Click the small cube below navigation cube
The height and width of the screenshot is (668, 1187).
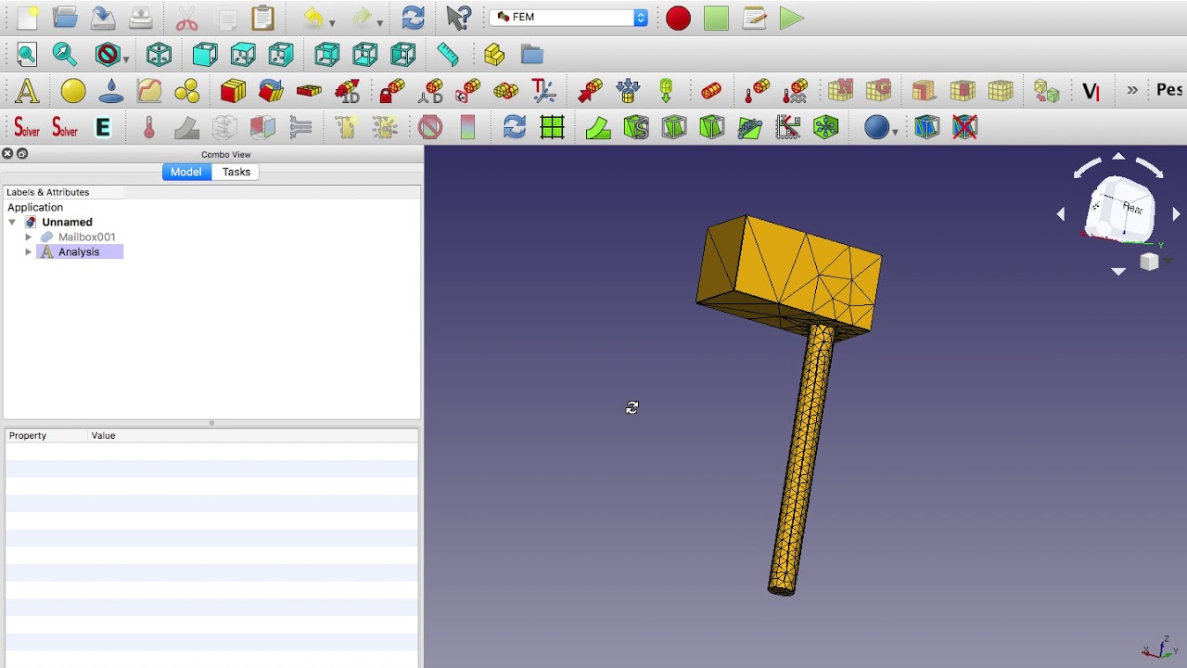pos(1150,263)
